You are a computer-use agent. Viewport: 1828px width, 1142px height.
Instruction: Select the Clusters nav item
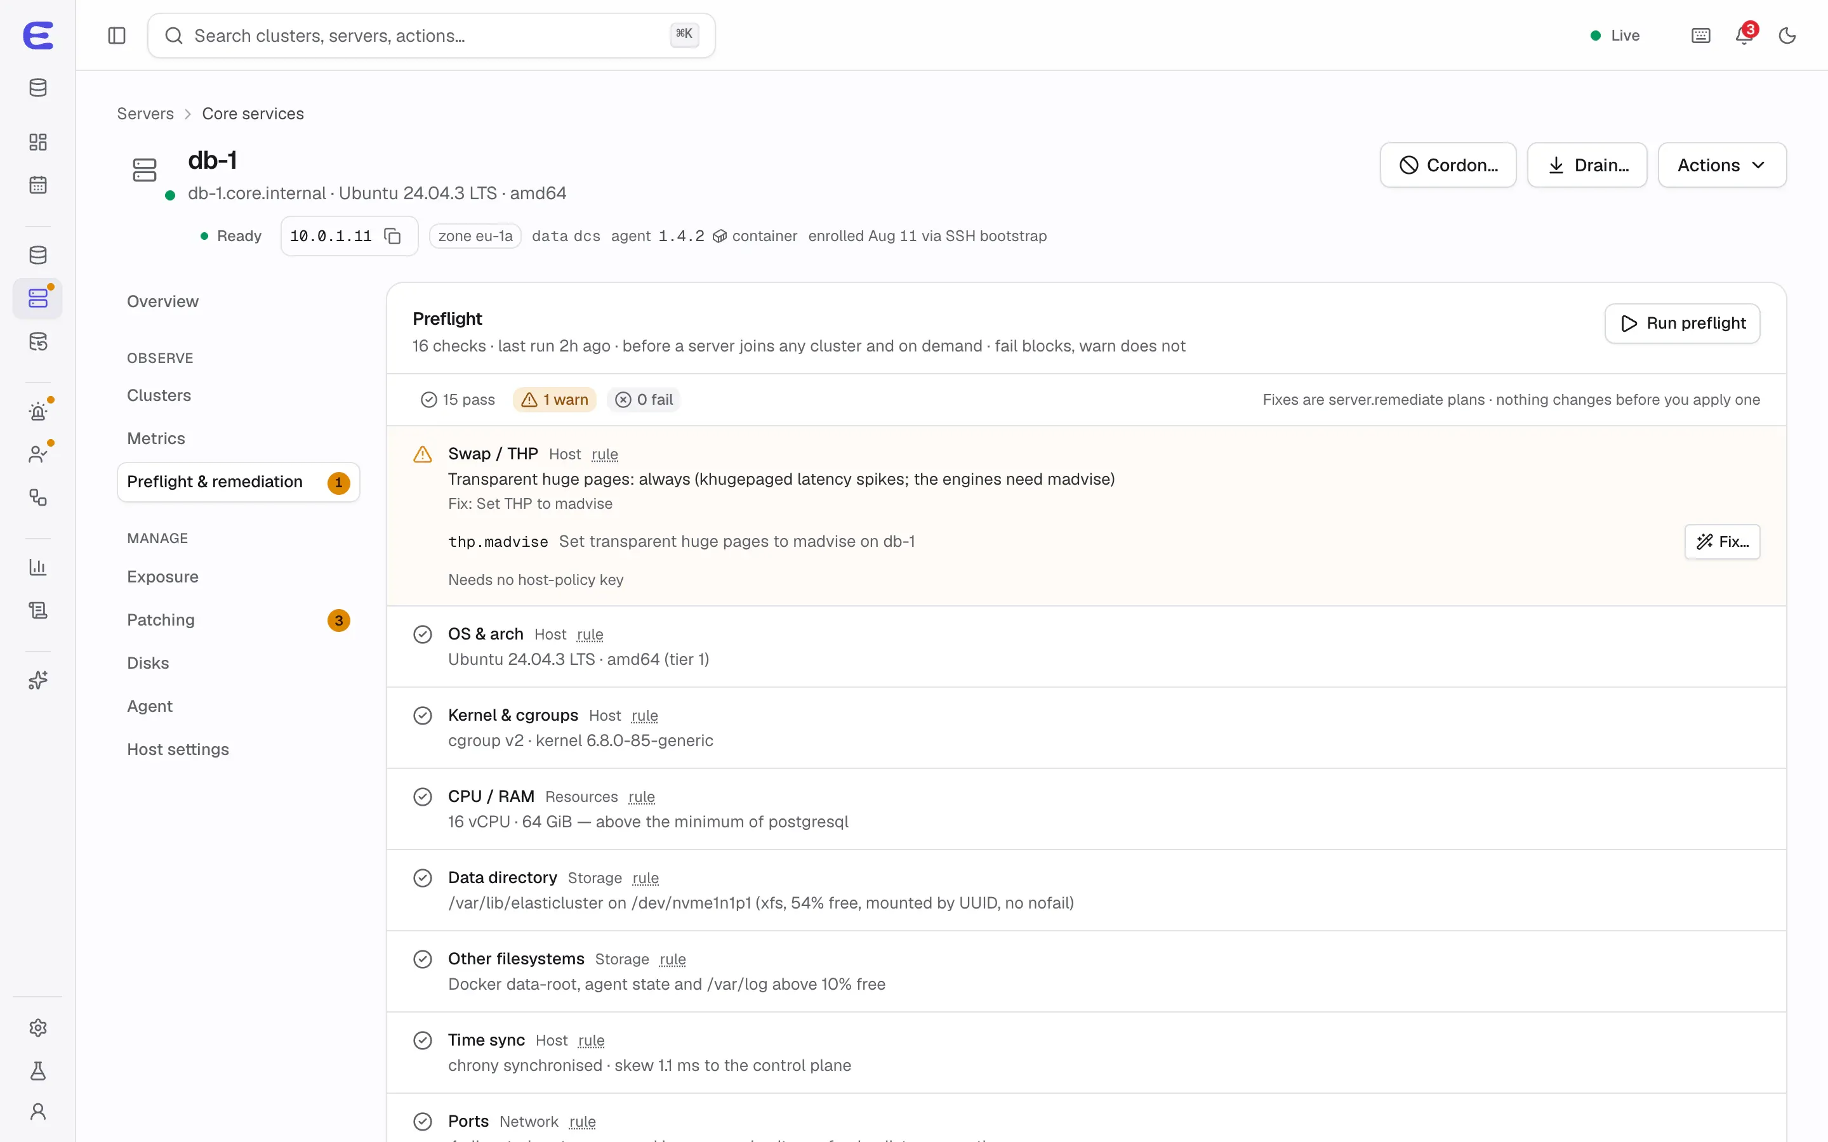(x=238, y=395)
